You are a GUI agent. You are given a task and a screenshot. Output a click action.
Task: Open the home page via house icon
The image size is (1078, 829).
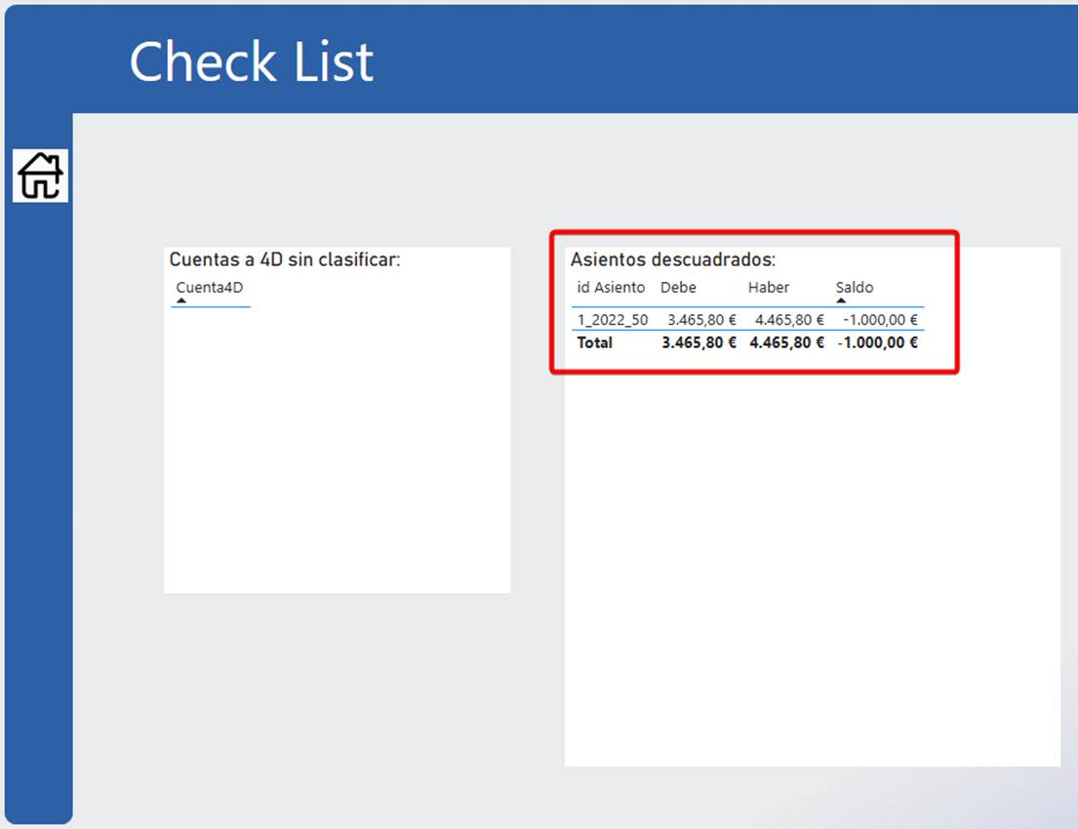coord(41,176)
